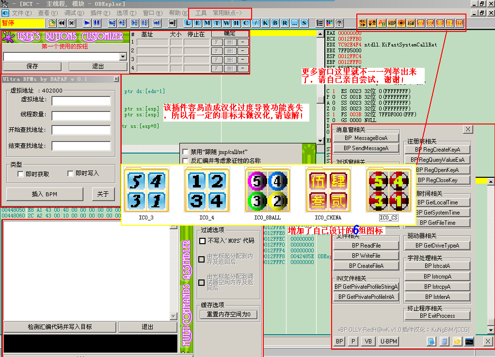Select the ICO_CHINA icon set thumbnail
Screen dimensions: 495x357
(328, 190)
